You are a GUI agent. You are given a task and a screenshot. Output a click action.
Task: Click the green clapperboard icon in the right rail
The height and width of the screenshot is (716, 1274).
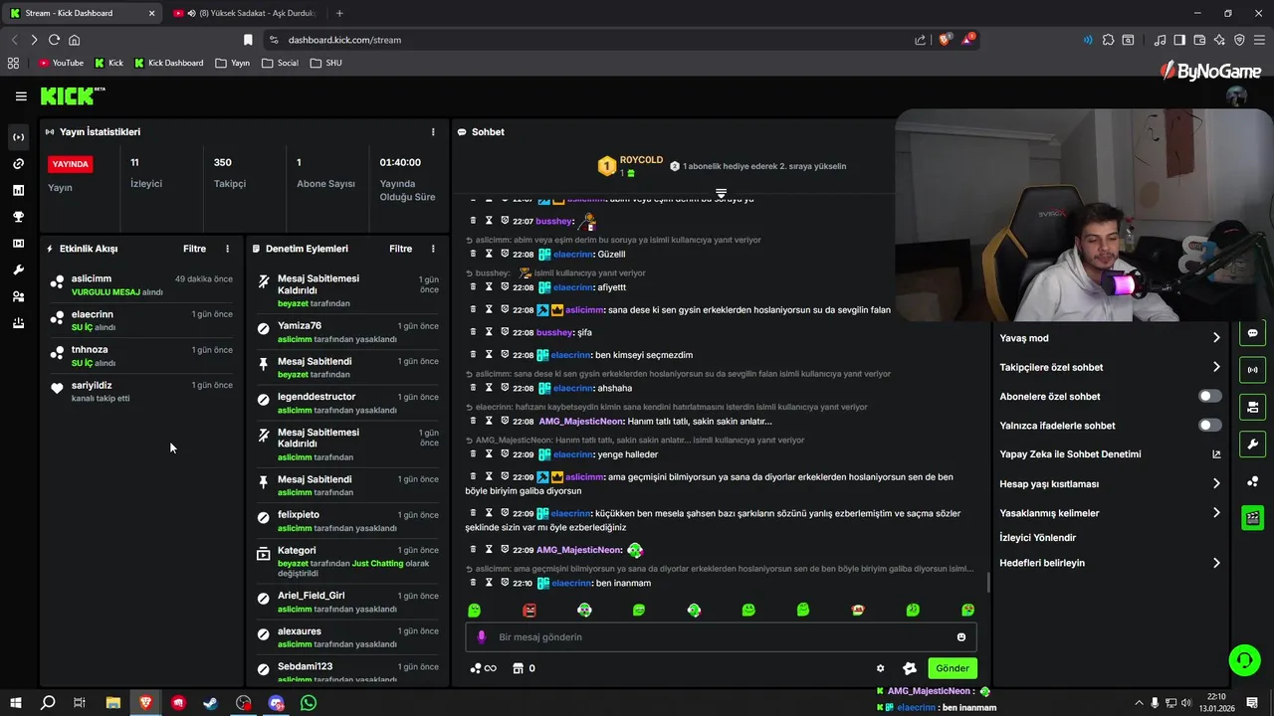coord(1252,518)
